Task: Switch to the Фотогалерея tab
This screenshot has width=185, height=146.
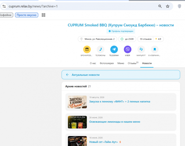Action: (107, 63)
